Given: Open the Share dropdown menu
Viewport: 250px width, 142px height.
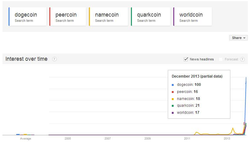Looking at the screenshot, I should (x=238, y=38).
